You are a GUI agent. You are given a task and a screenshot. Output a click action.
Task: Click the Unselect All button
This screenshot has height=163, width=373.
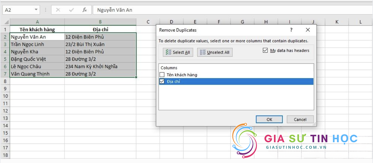215,52
